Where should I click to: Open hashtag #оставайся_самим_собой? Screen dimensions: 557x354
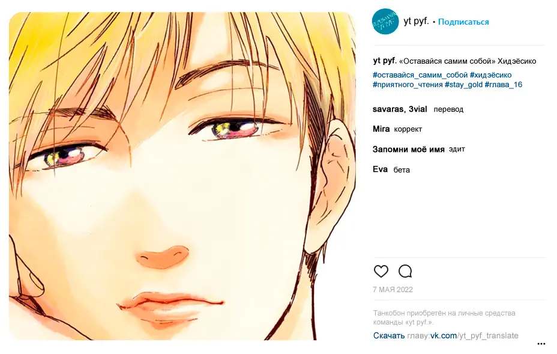[x=420, y=75]
